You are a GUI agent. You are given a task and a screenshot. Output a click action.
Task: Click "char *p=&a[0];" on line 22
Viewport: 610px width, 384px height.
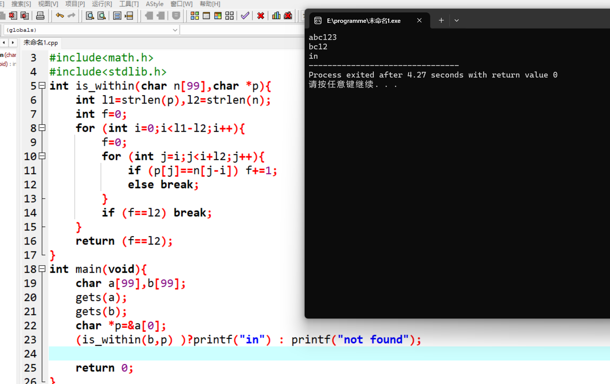pyautogui.click(x=121, y=326)
